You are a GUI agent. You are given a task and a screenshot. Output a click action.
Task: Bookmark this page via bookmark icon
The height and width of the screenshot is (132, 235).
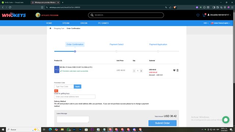tap(42, 7)
